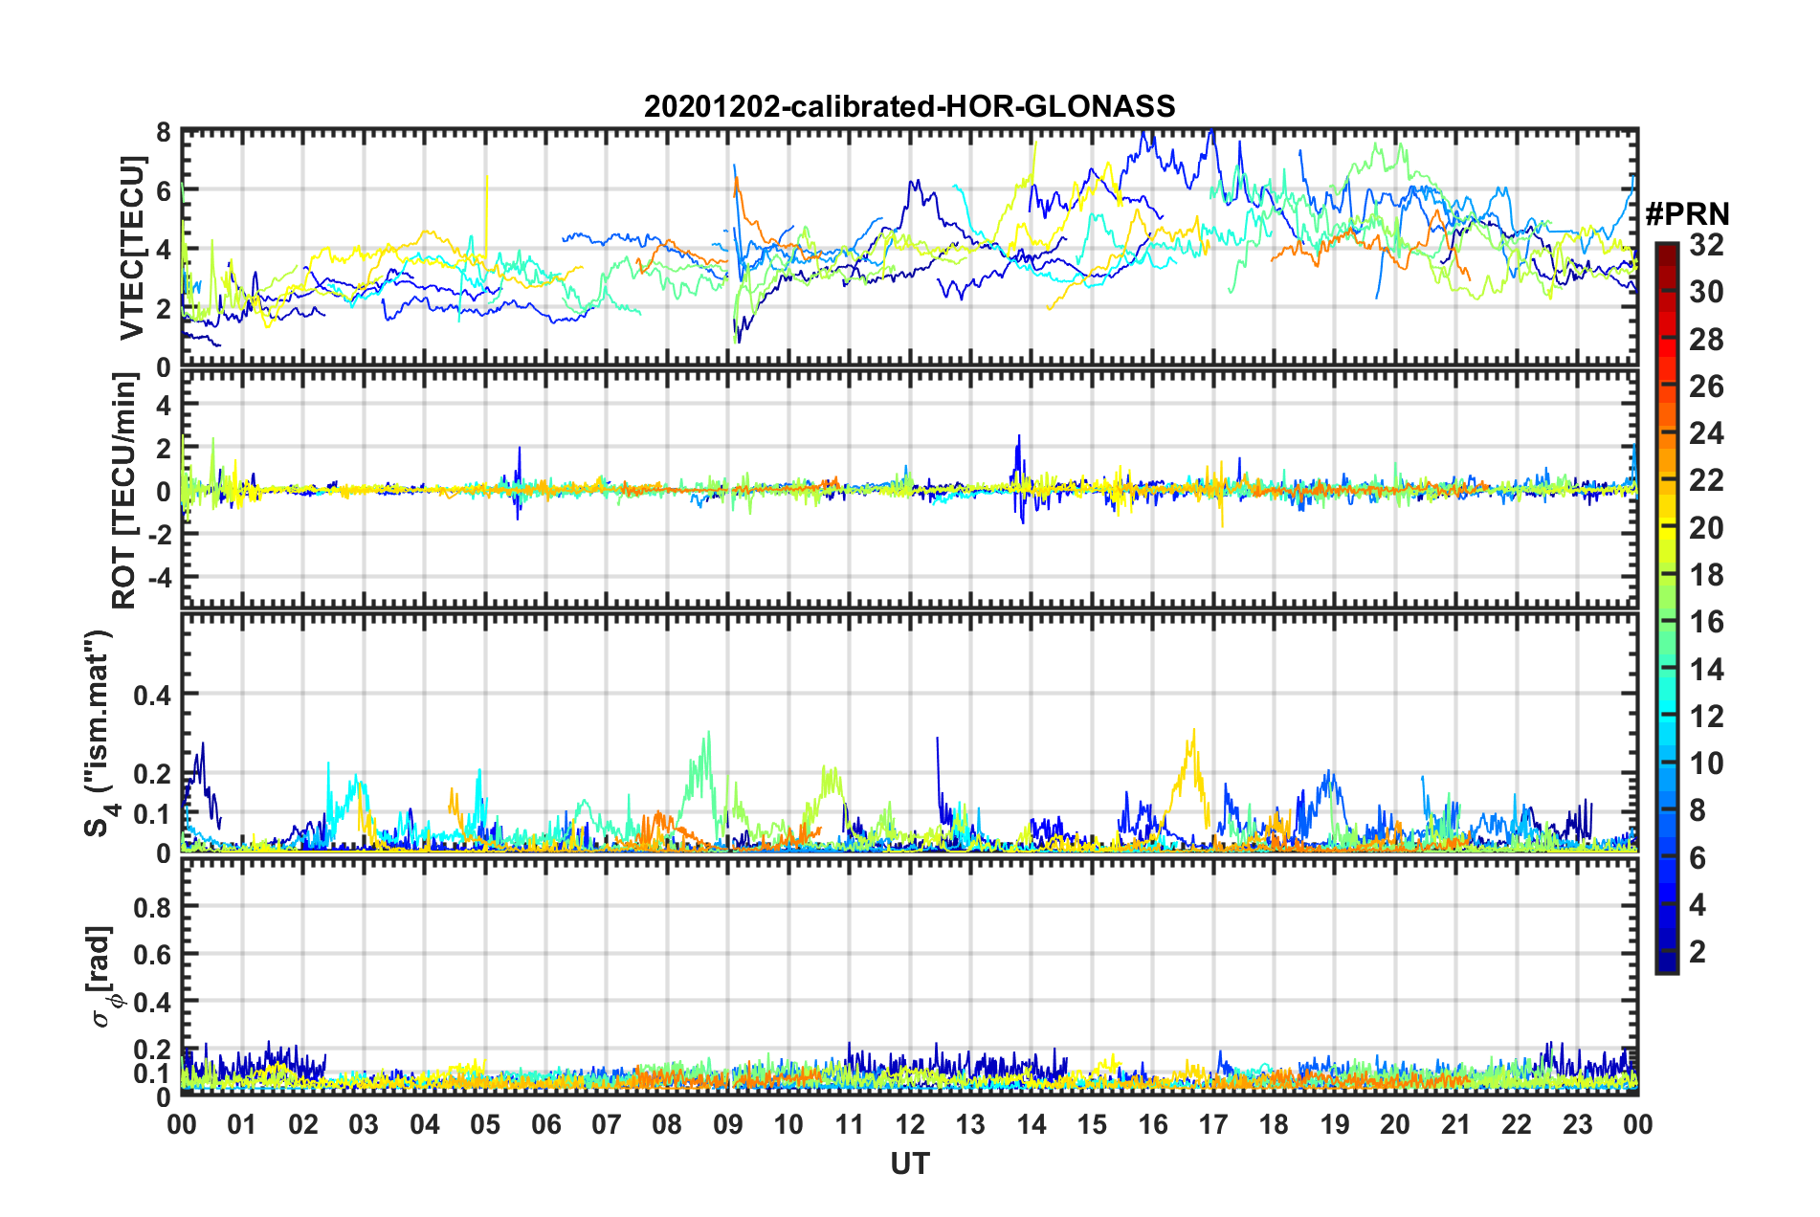This screenshot has height=1217, width=1820.
Task: Select the "ROT [TECU/min]" y-axis label
Action: point(125,491)
